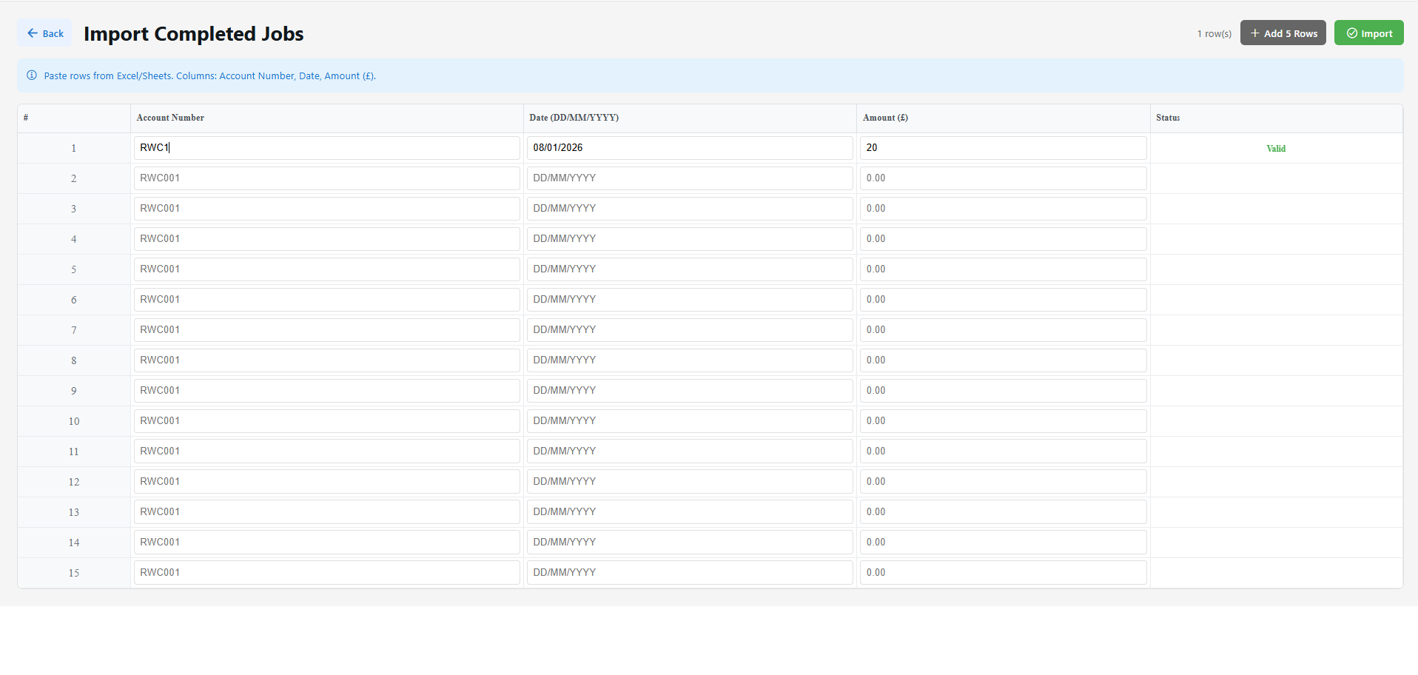
Task: Click the row 12 Amount input
Action: click(1004, 482)
